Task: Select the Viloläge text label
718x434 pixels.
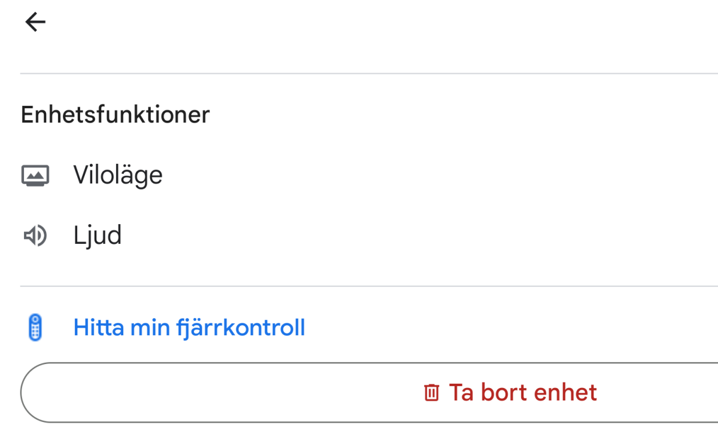Action: [118, 176]
